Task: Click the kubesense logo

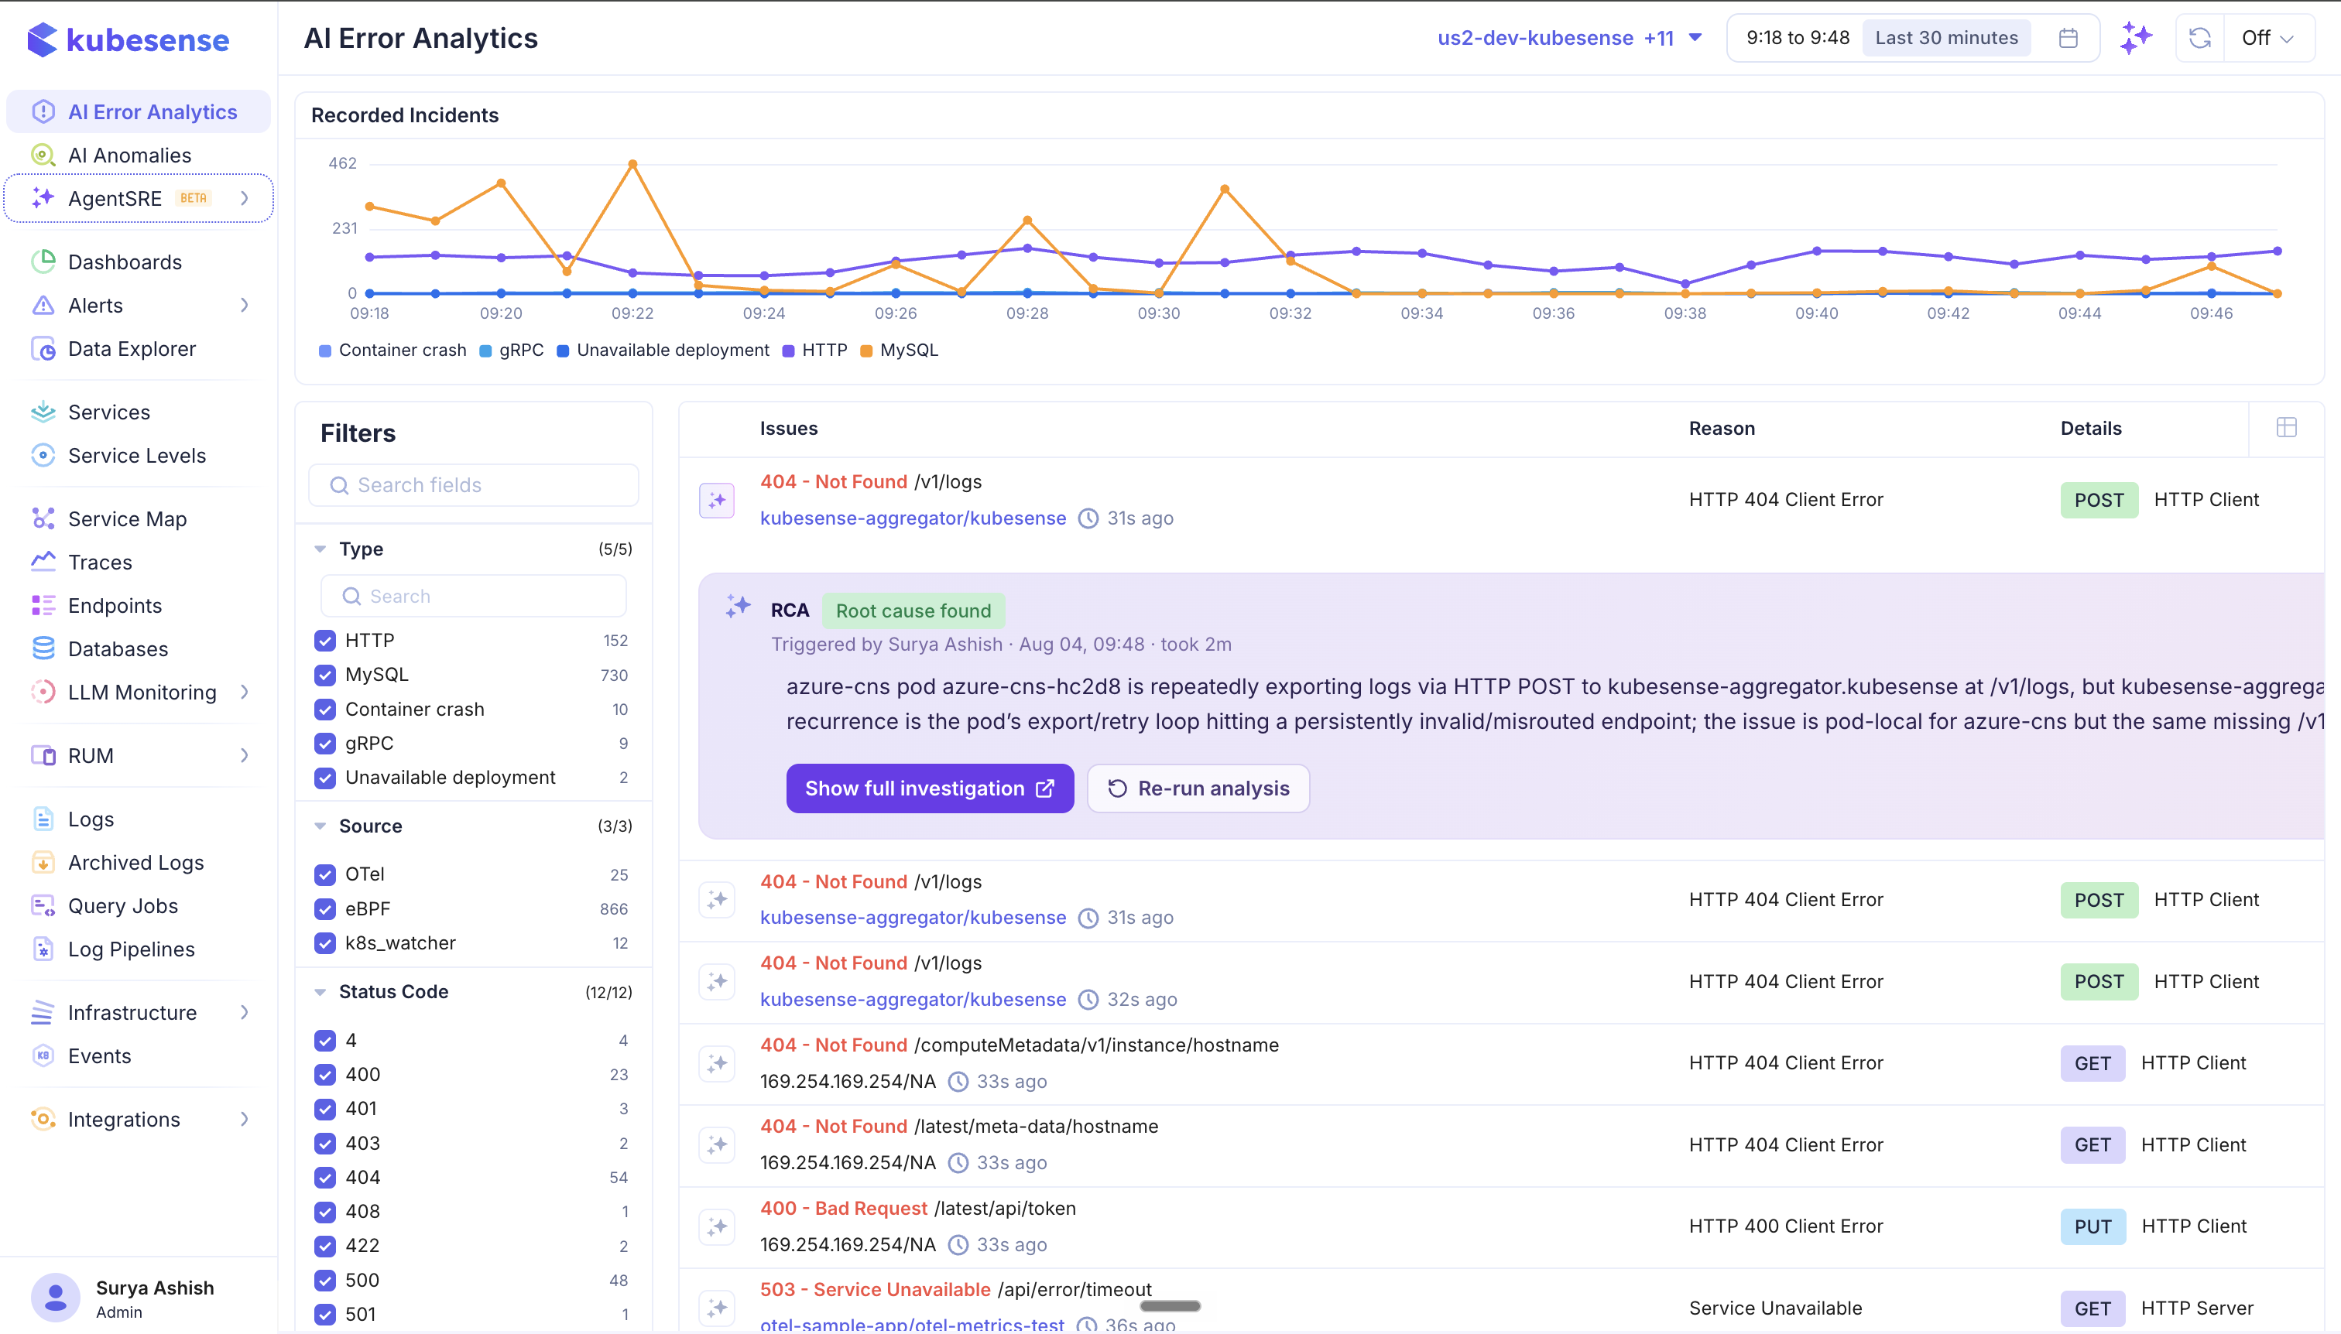Action: click(x=129, y=39)
